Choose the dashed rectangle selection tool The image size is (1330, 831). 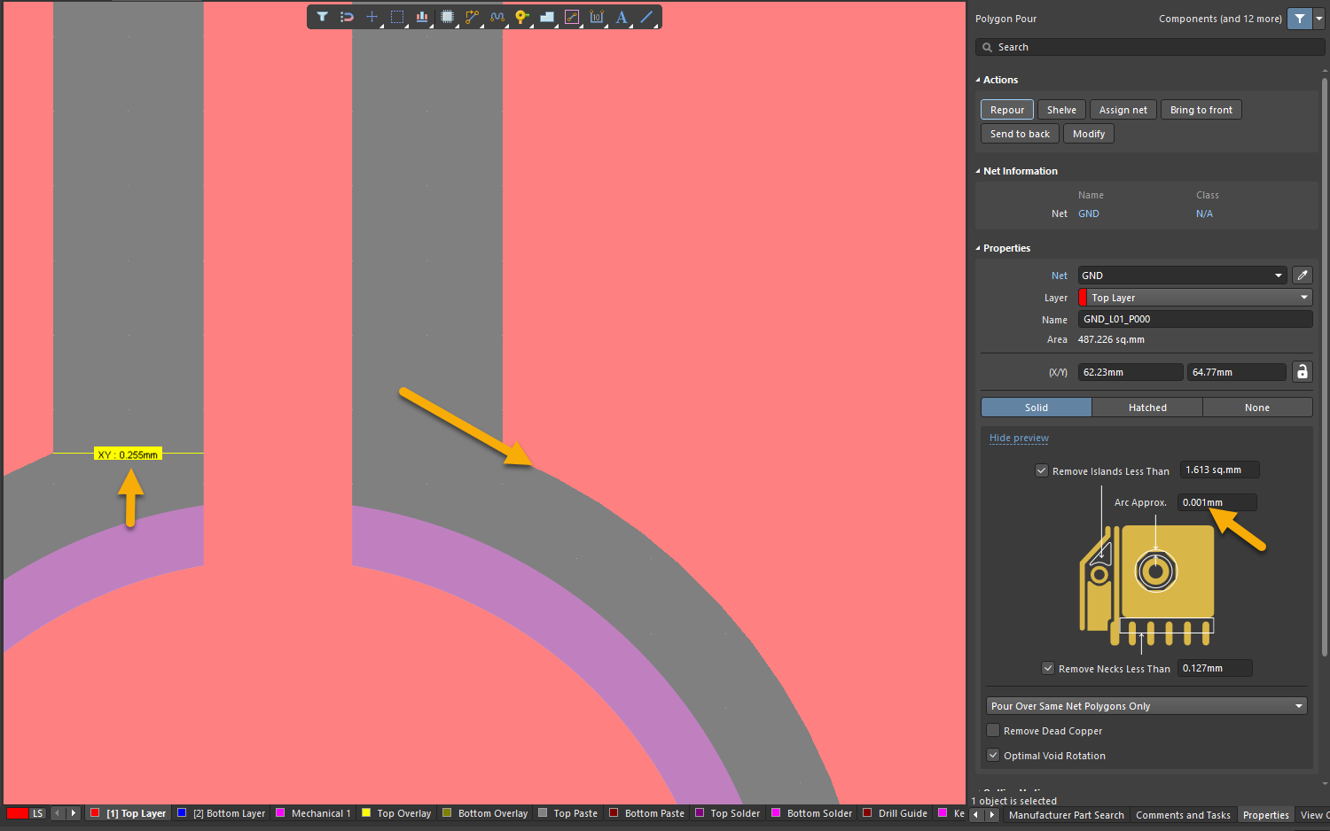[397, 17]
